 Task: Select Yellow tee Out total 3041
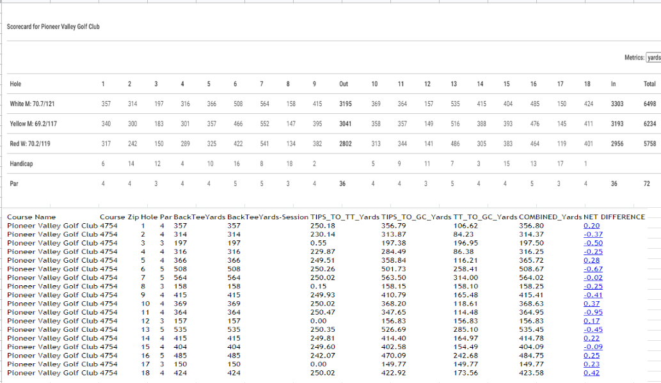[x=346, y=124]
